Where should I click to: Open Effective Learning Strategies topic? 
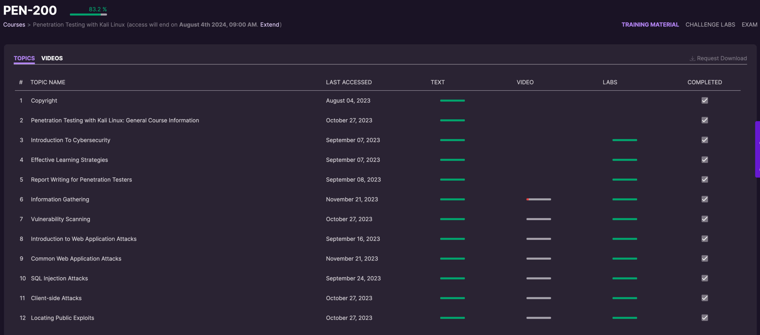point(69,160)
